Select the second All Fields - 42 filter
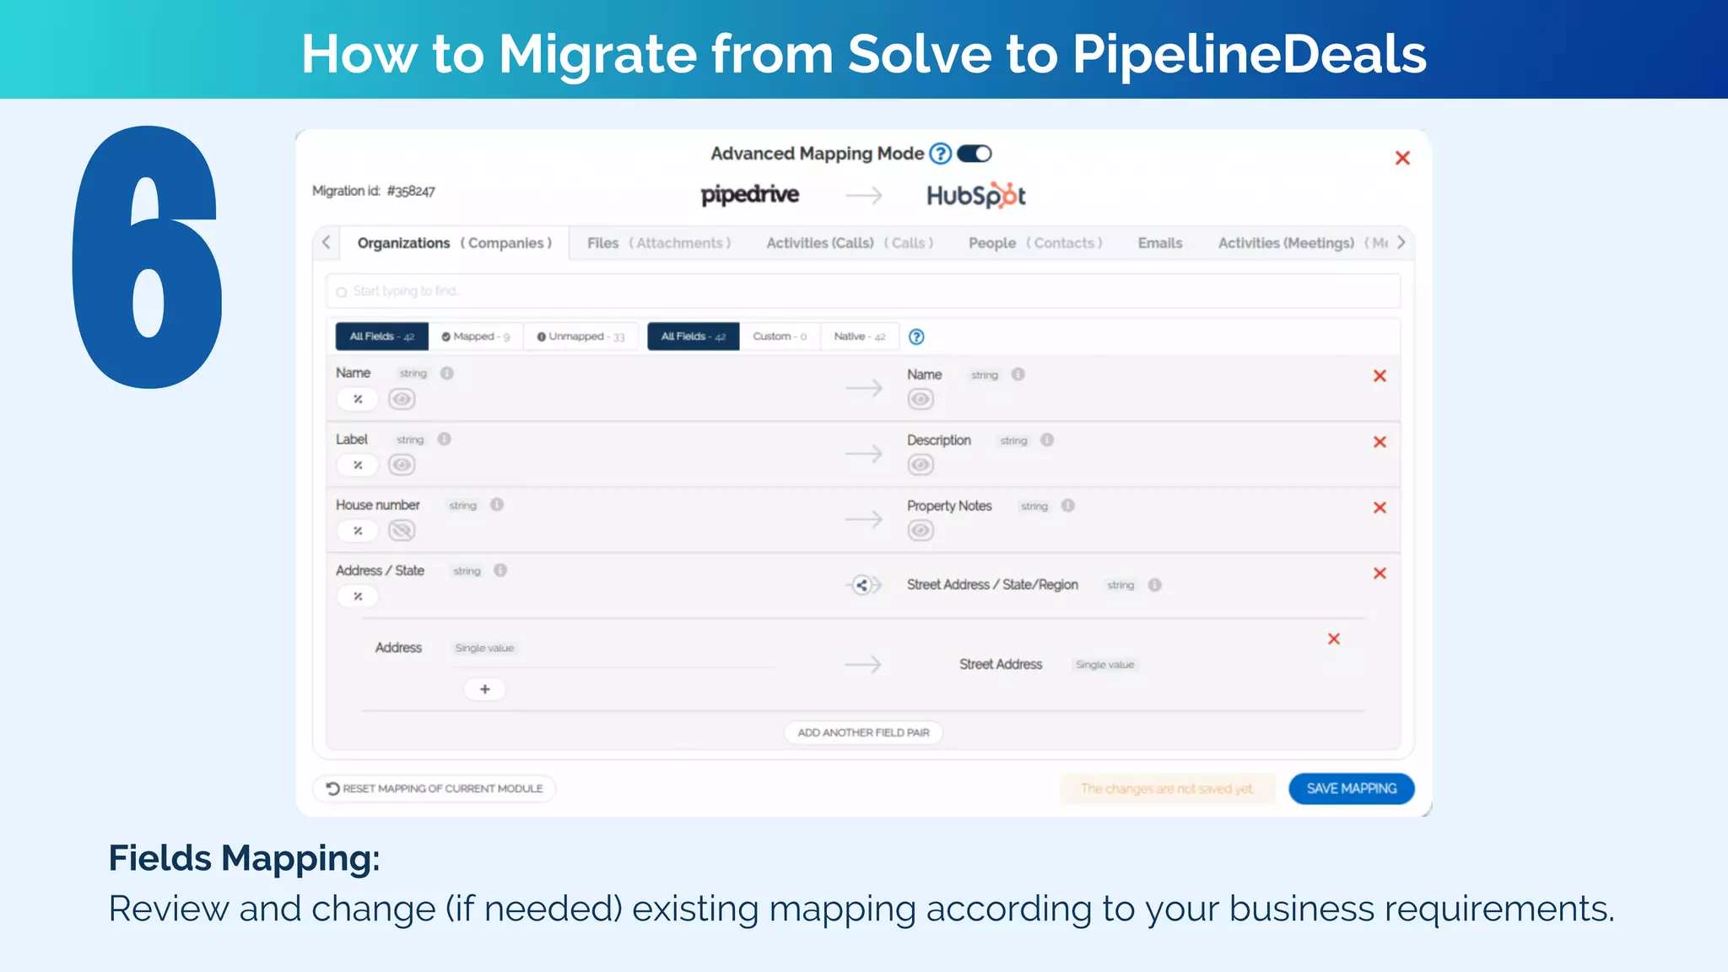 (694, 336)
